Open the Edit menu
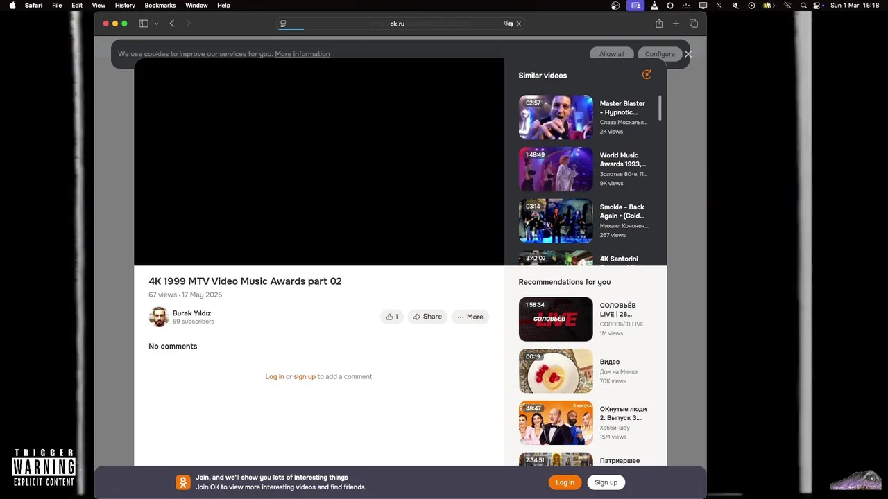 click(77, 5)
